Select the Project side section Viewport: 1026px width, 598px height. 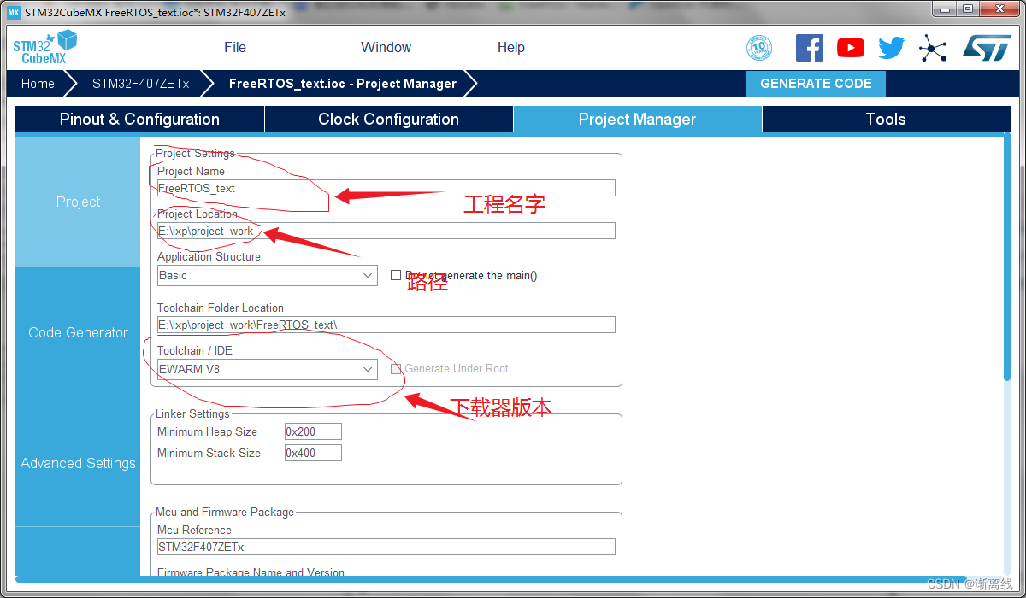click(x=78, y=202)
